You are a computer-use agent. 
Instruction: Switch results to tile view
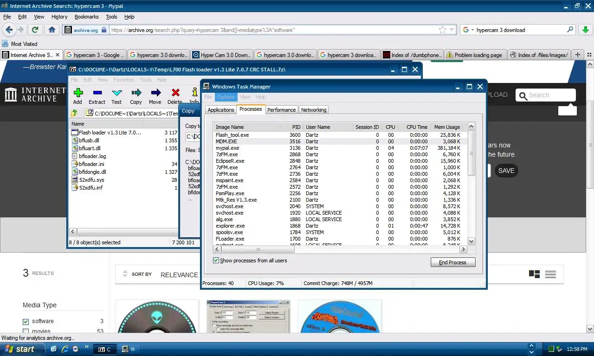tap(534, 274)
